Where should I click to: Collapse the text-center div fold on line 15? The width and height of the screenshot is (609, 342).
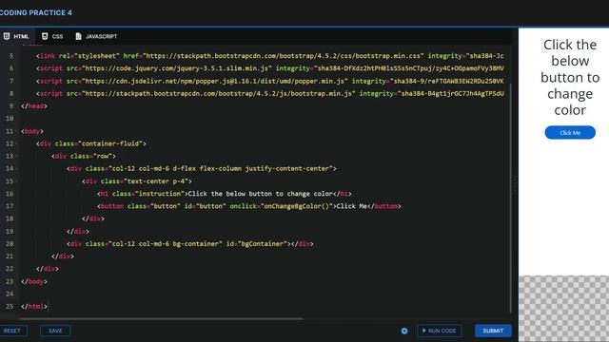coord(16,181)
